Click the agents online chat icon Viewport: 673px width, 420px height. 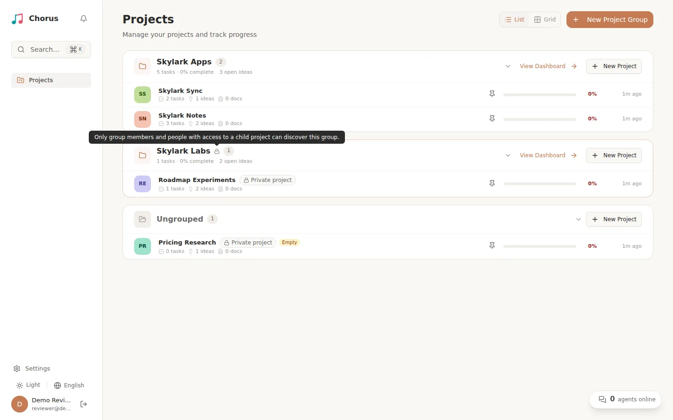[602, 399]
